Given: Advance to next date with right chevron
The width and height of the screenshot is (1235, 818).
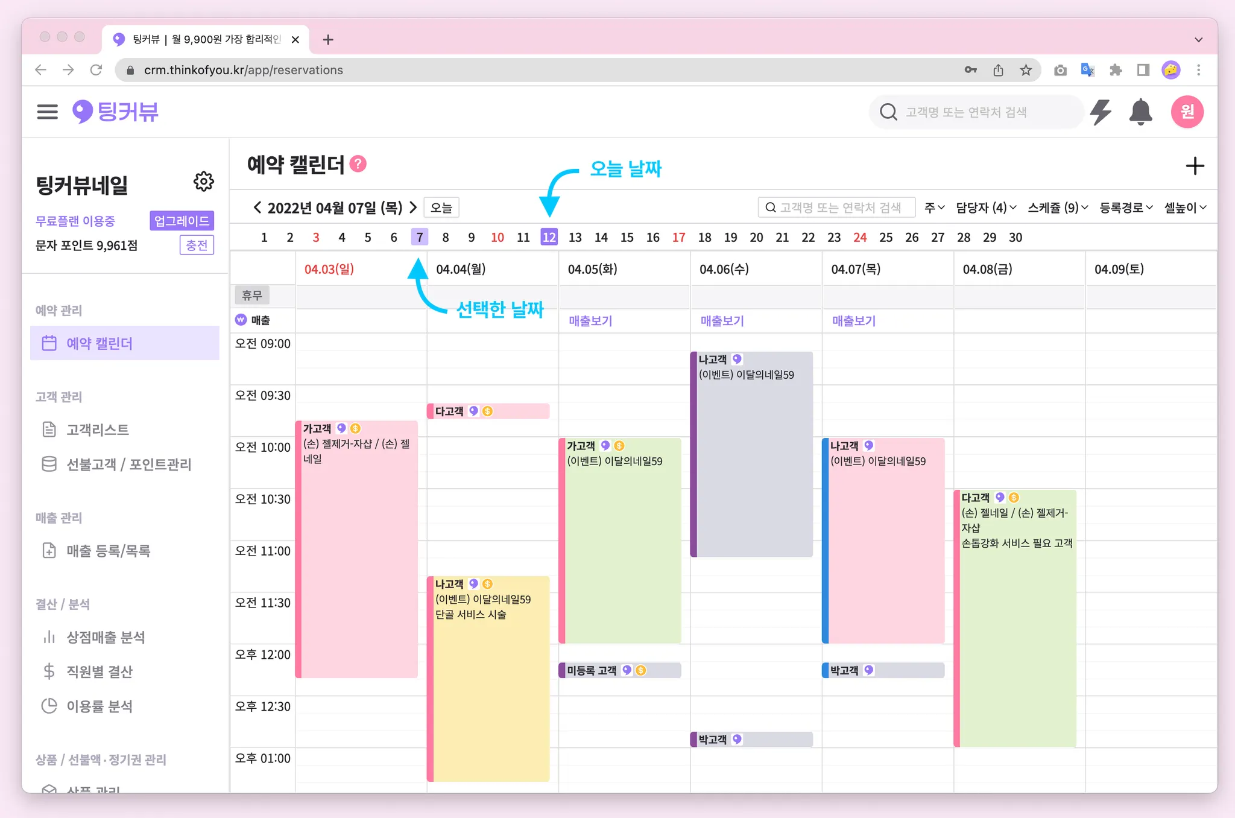Looking at the screenshot, I should pos(413,208).
